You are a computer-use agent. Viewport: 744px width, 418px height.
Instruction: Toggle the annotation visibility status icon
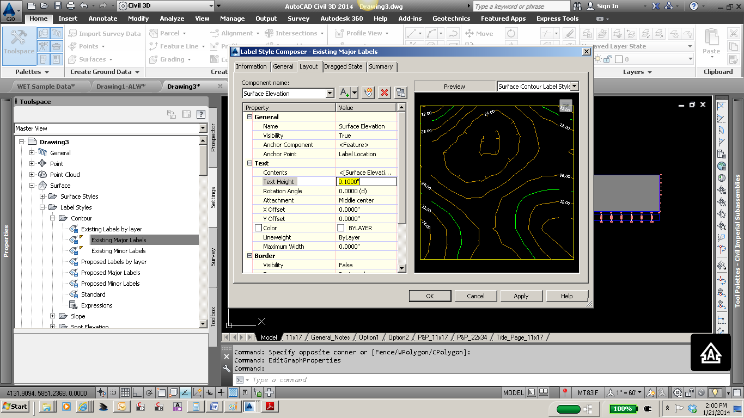click(649, 392)
